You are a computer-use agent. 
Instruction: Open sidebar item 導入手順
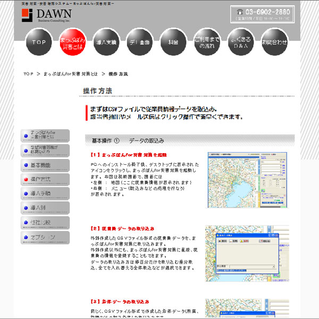click(x=45, y=194)
